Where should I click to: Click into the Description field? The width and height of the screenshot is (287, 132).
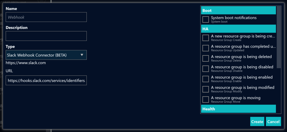point(46,36)
